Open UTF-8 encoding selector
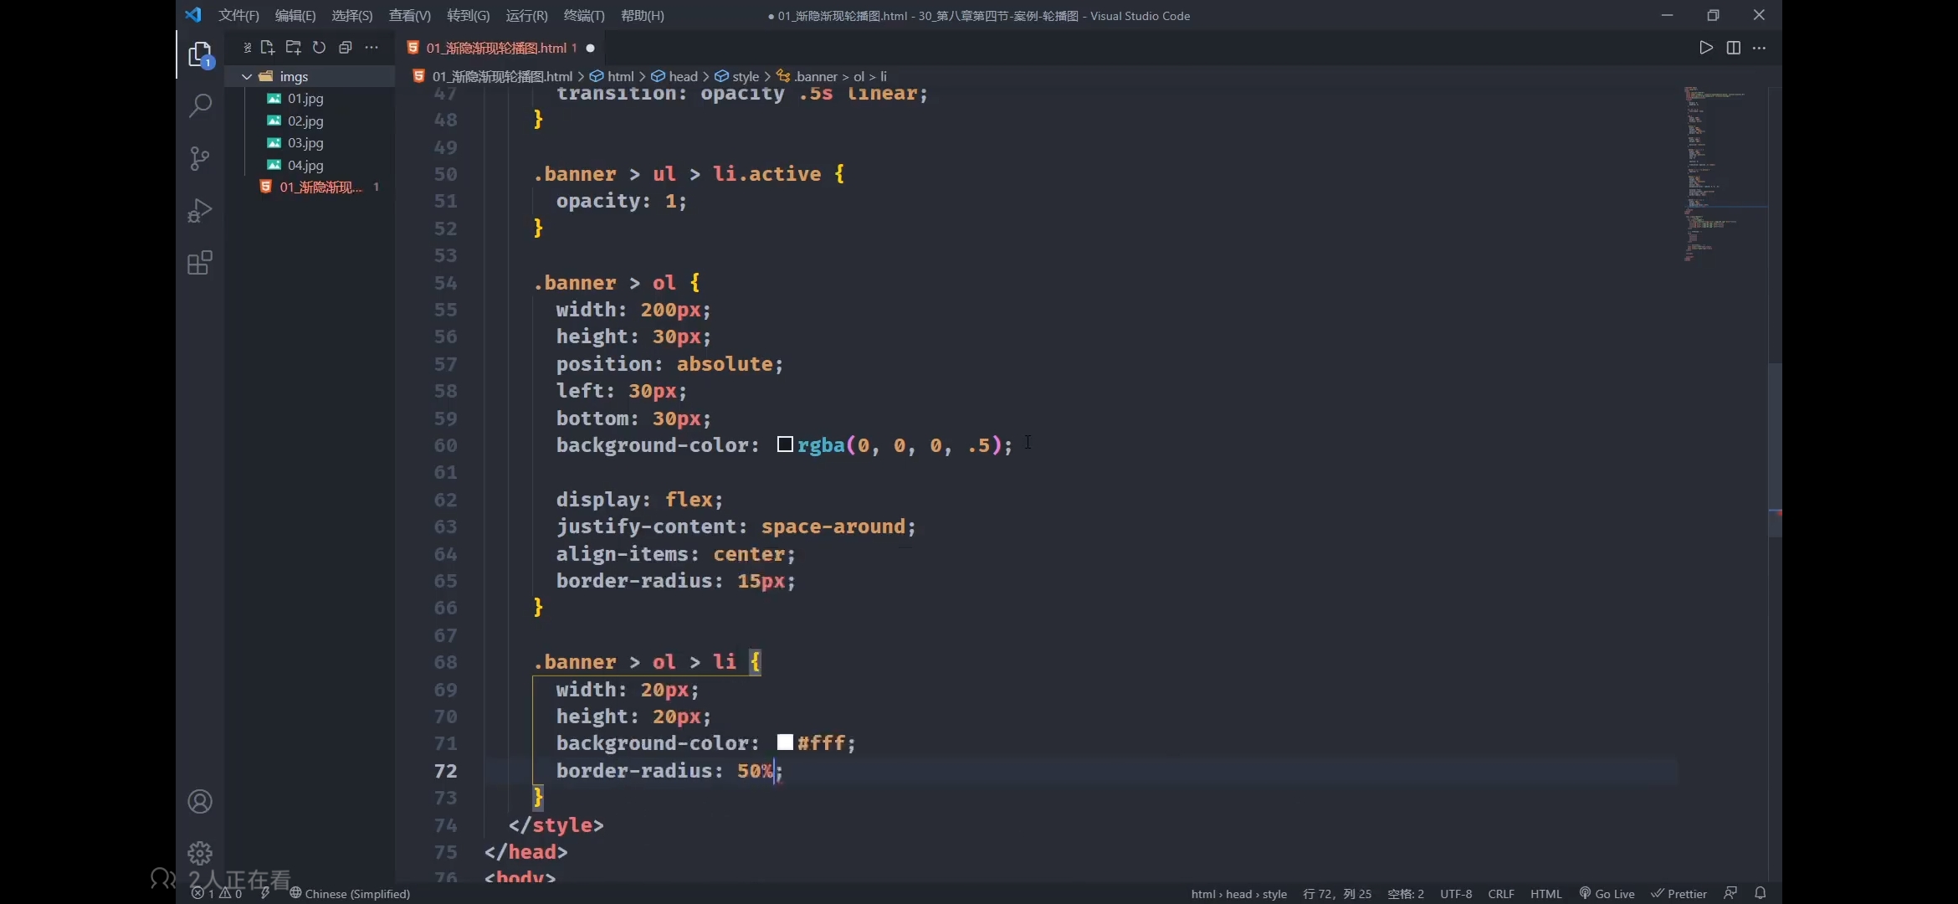Image resolution: width=1958 pixels, height=904 pixels. click(1456, 893)
